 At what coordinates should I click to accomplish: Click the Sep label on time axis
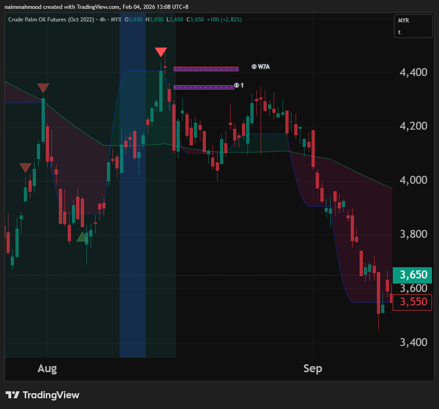click(312, 368)
